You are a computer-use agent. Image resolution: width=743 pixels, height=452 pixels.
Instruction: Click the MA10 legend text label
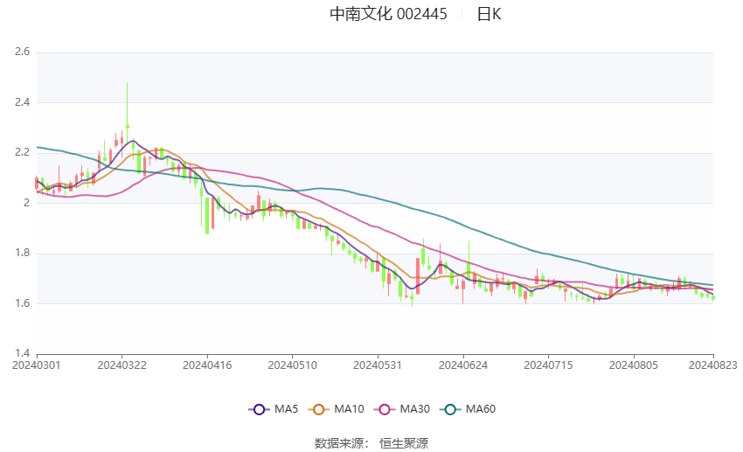(349, 409)
